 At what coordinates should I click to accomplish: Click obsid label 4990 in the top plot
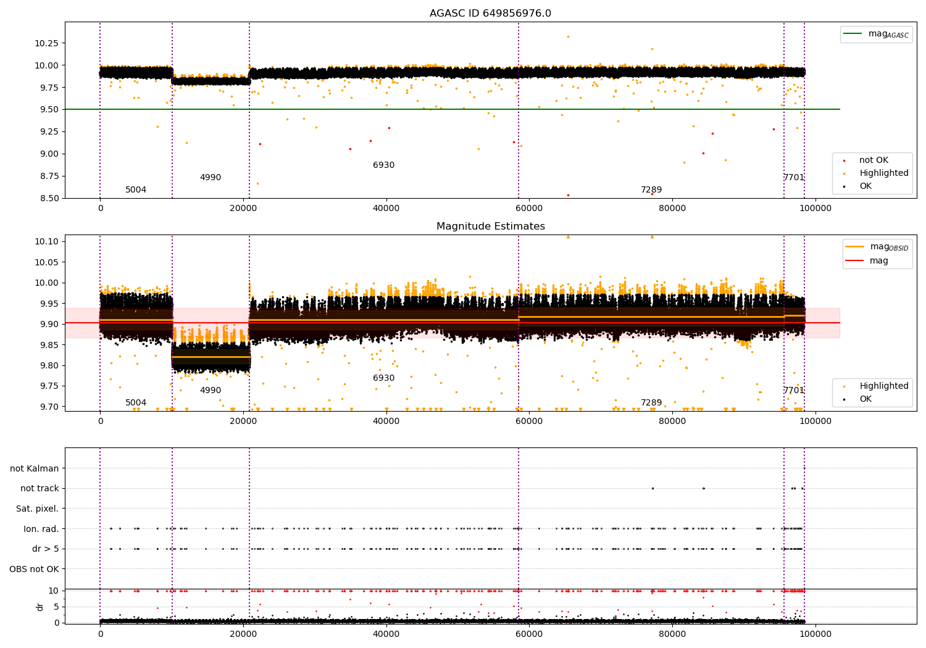pos(211,178)
